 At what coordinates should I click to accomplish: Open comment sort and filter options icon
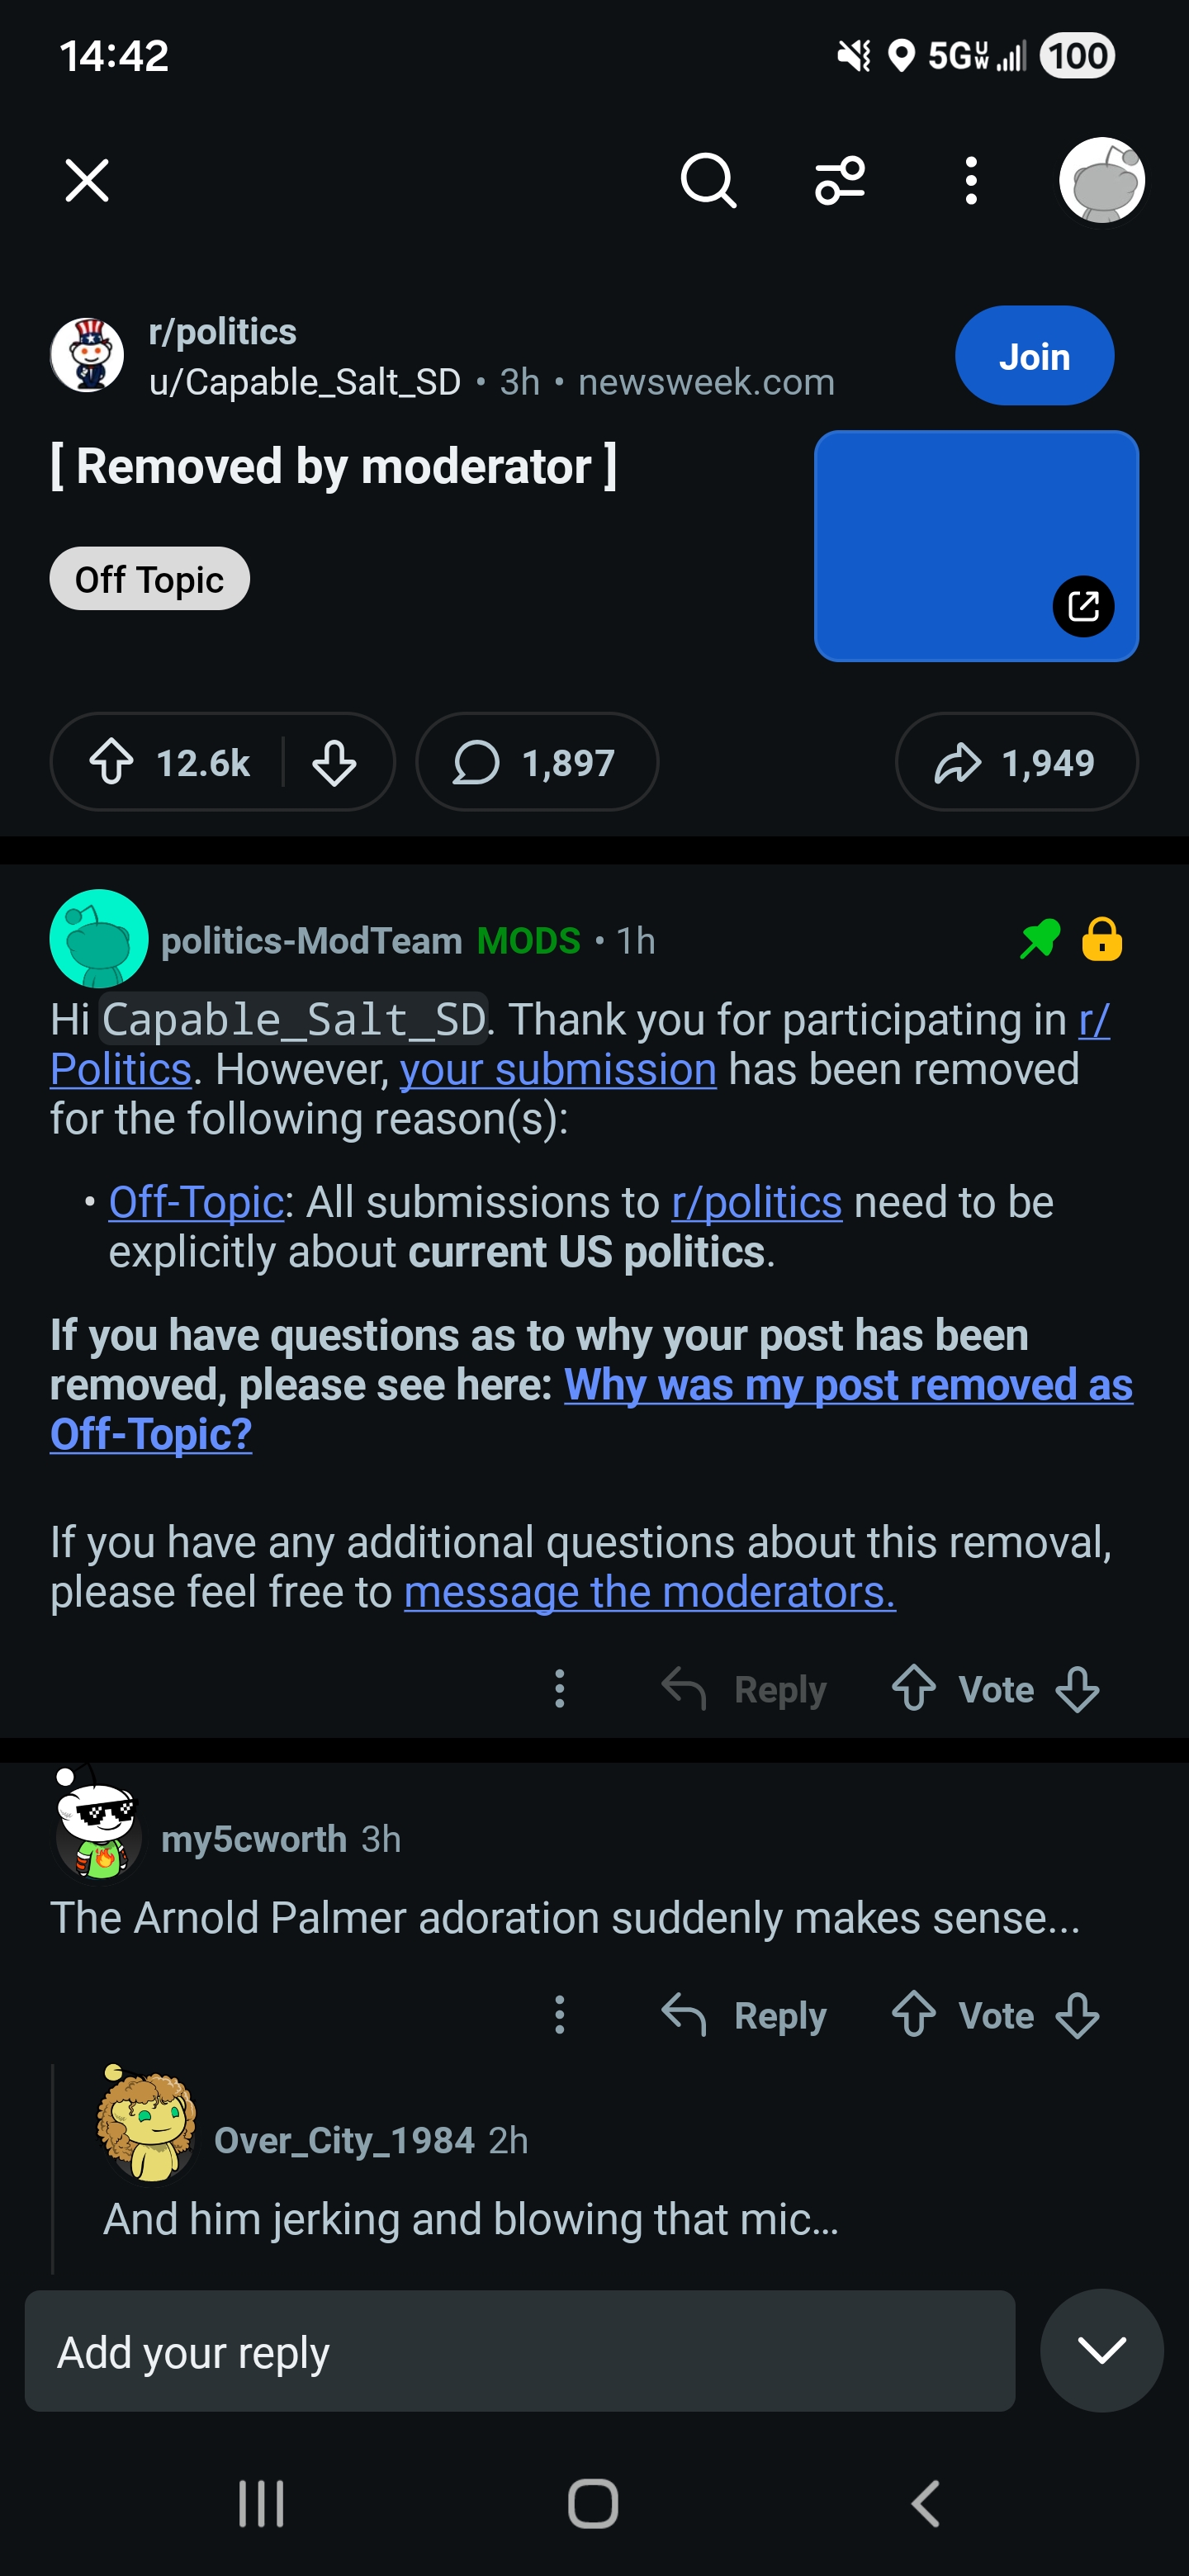pos(840,181)
